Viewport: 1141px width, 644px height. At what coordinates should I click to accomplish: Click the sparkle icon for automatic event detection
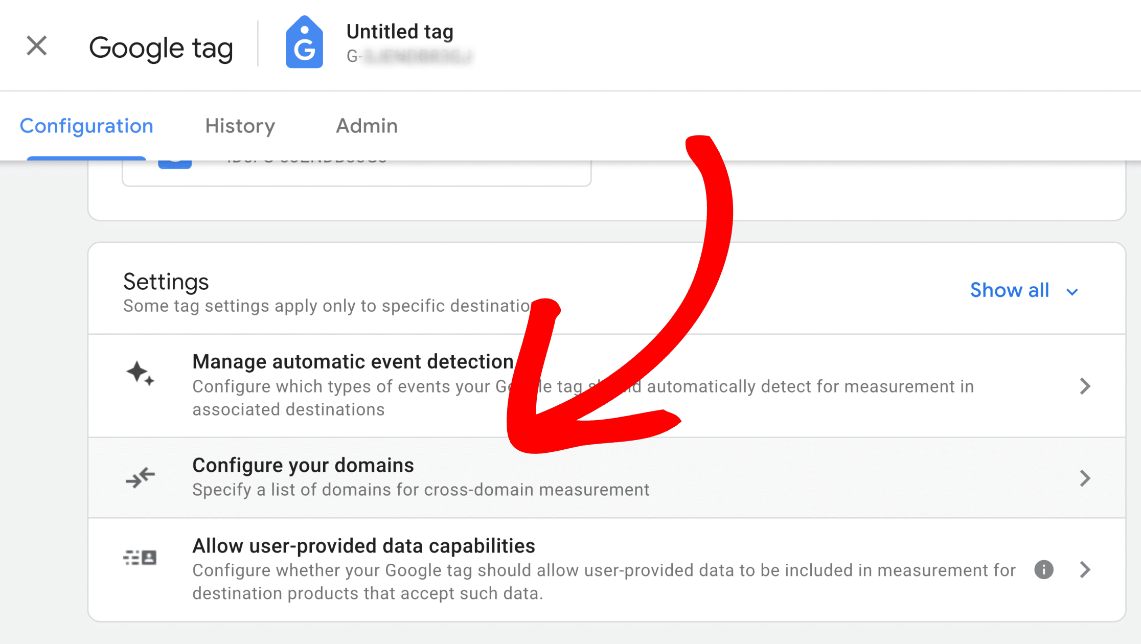pos(140,374)
